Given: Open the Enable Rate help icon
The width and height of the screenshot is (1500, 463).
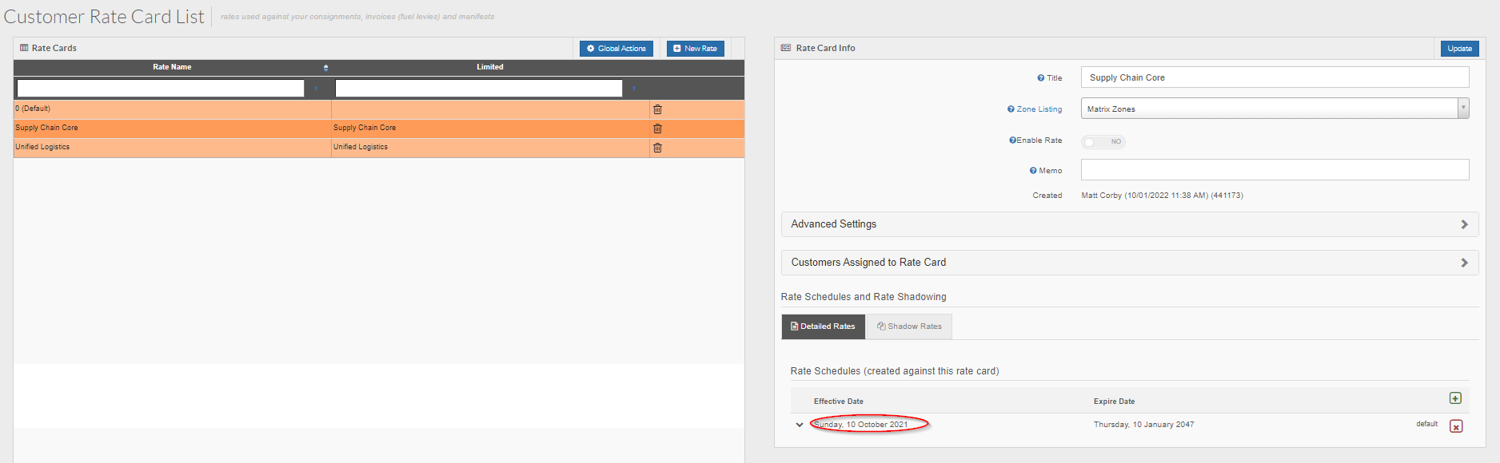Looking at the screenshot, I should (x=1012, y=140).
